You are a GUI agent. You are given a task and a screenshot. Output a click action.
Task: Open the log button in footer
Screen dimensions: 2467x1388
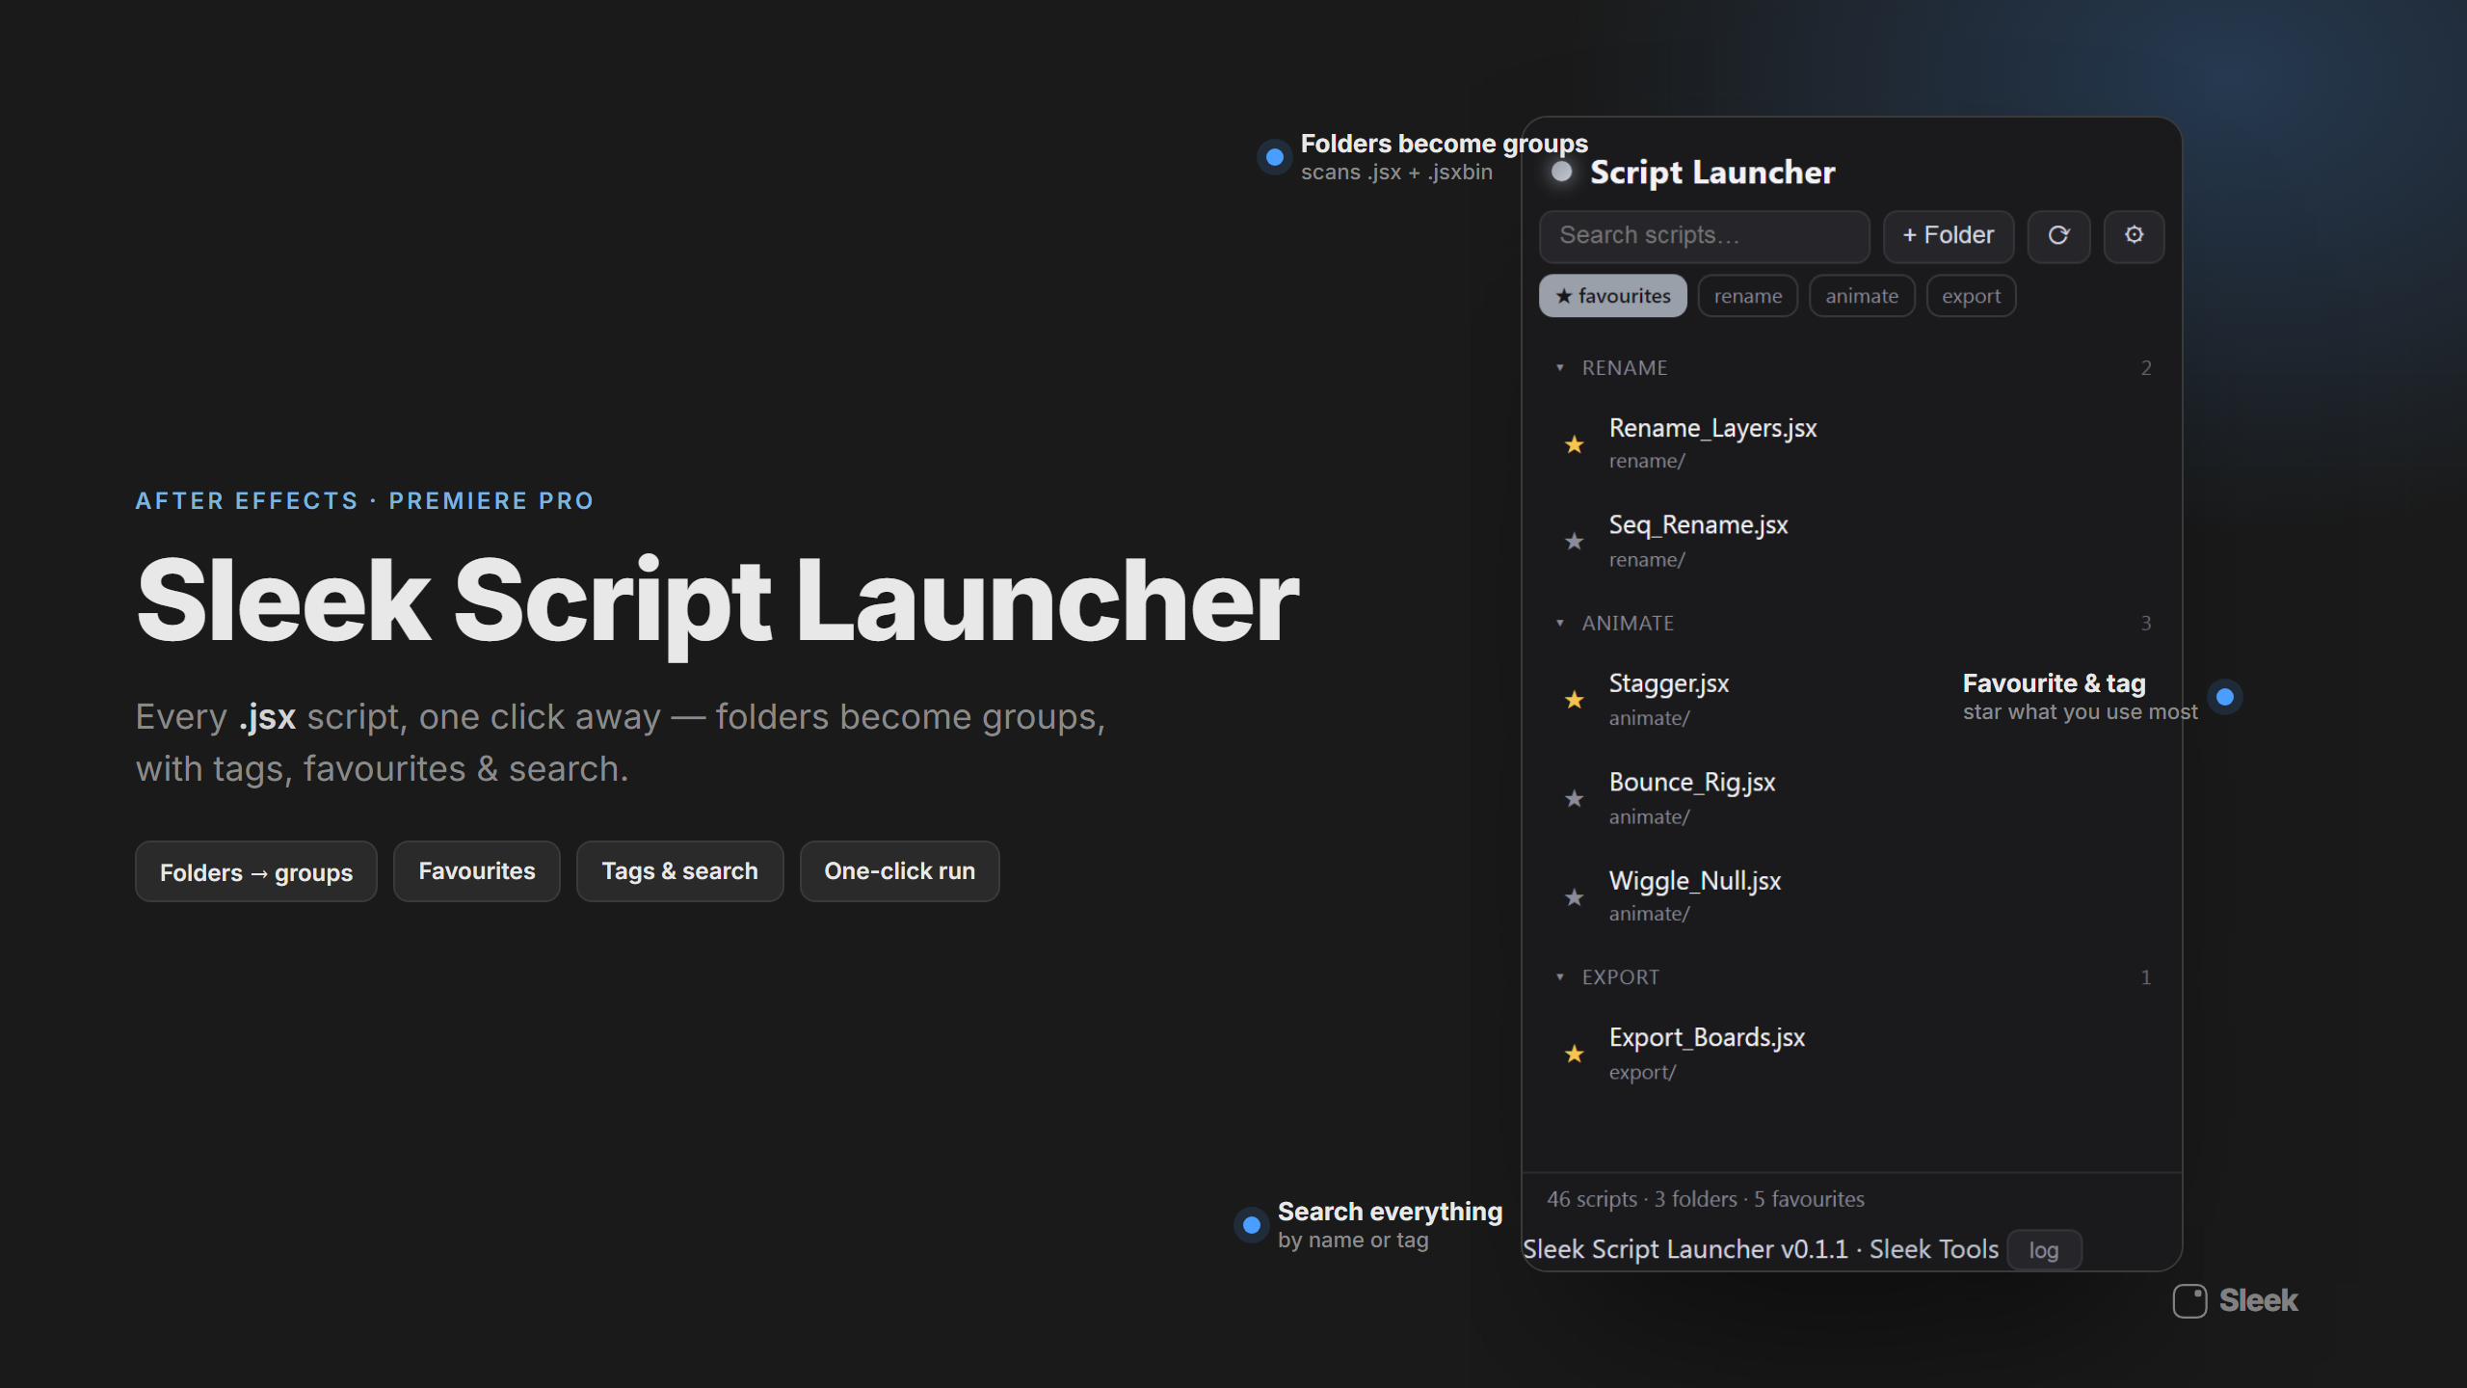pos(2044,1250)
